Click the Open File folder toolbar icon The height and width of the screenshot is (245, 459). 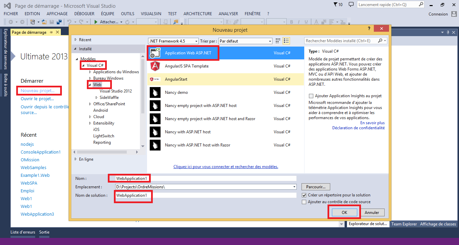click(45, 22)
